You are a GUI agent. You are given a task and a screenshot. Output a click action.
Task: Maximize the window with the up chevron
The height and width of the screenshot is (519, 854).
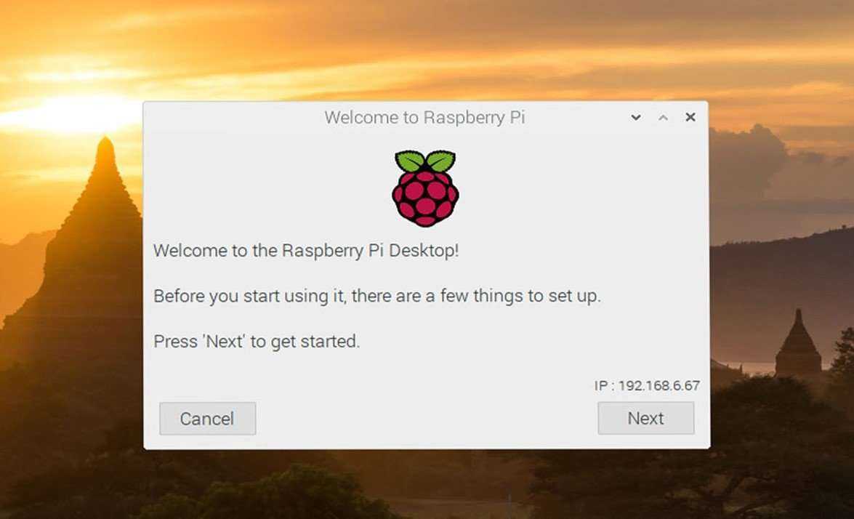[x=663, y=117]
